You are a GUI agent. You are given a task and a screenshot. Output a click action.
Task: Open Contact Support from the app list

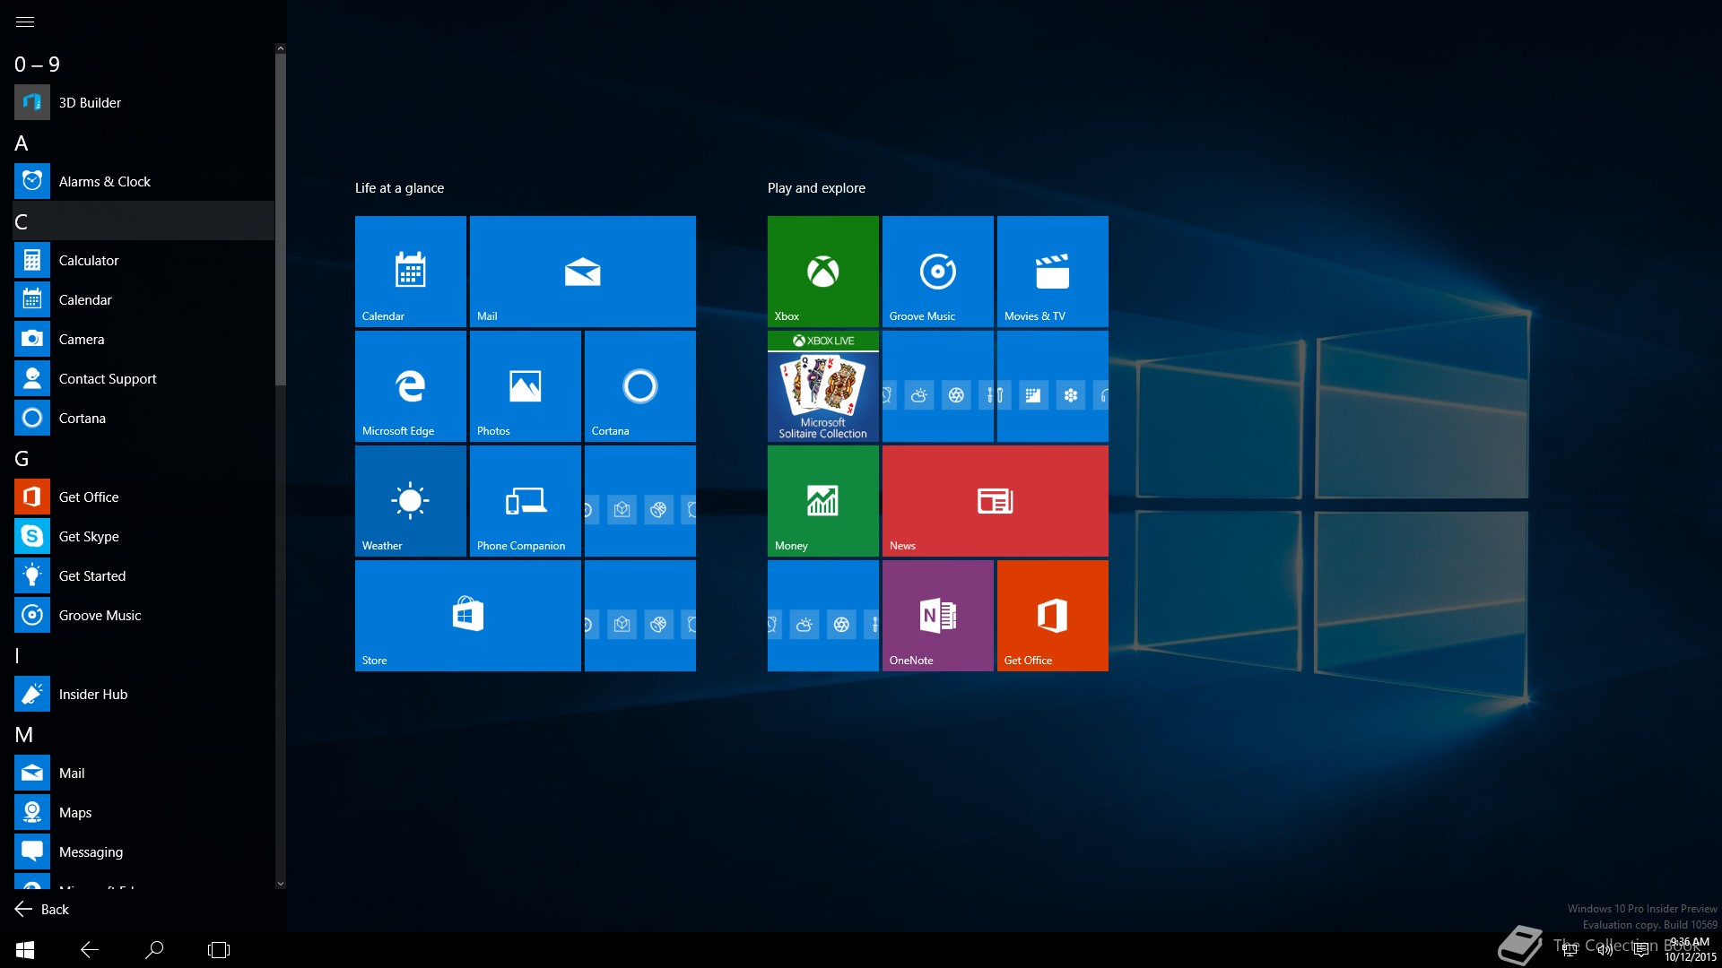[x=143, y=378]
